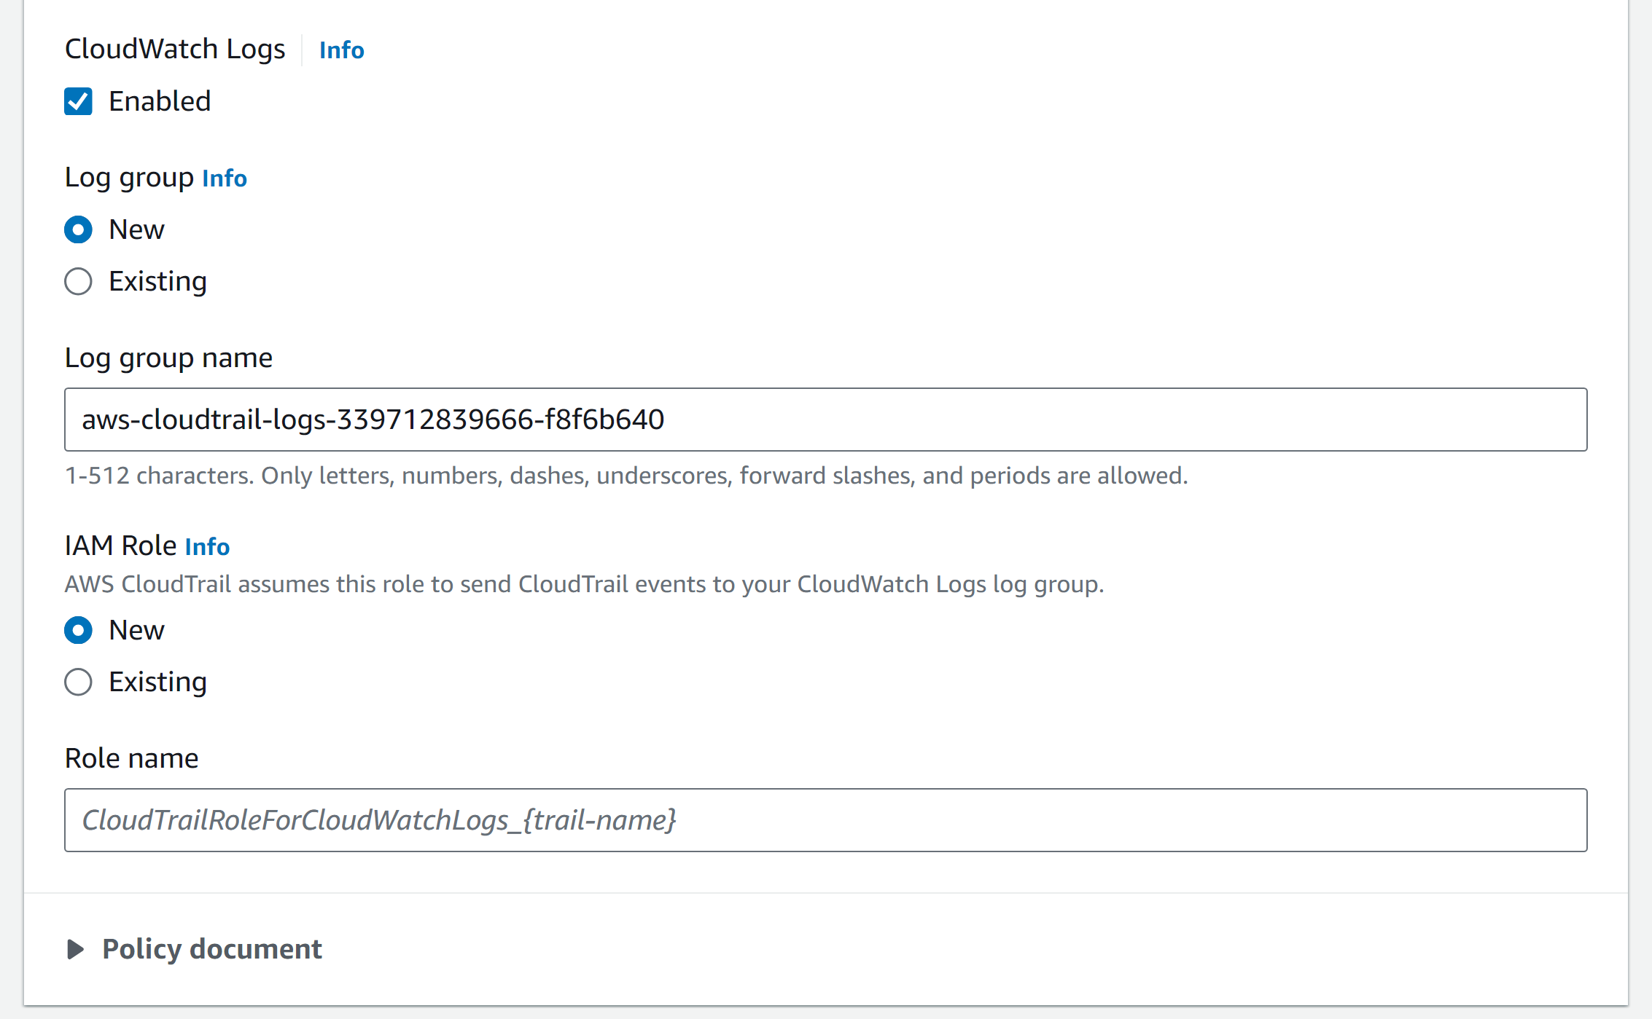Open the IAM Role Info link
This screenshot has width=1652, height=1019.
[x=207, y=547]
